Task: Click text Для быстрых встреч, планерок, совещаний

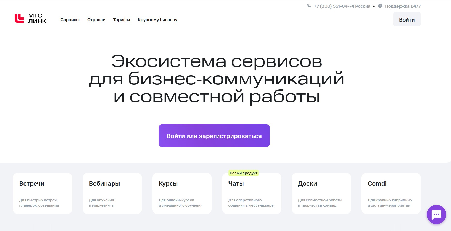Action: (39, 203)
